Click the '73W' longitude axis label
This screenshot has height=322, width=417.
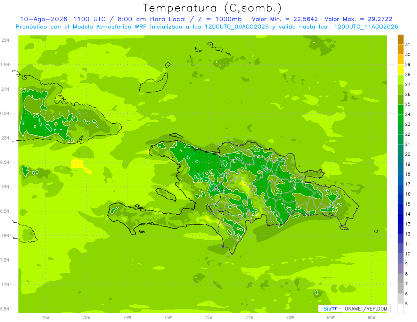pos(168,317)
